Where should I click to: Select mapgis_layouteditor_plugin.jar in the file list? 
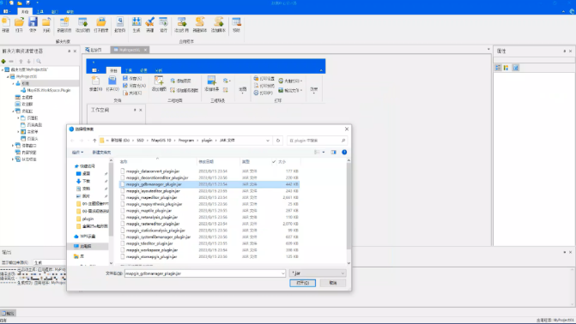point(153,191)
